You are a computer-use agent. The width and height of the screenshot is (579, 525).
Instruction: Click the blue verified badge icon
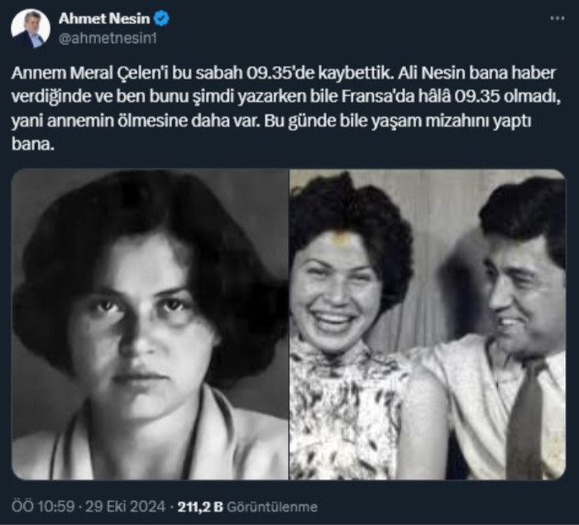tap(161, 18)
